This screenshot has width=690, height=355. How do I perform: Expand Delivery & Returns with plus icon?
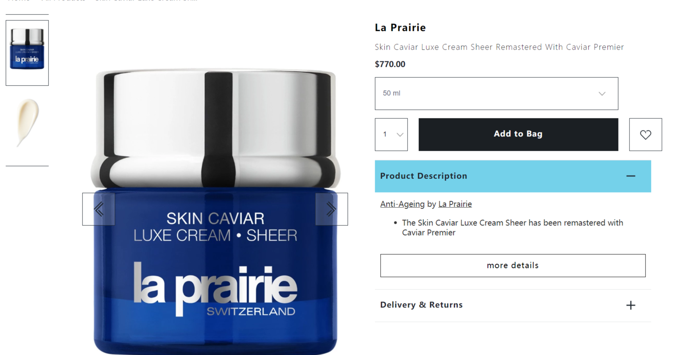point(631,305)
